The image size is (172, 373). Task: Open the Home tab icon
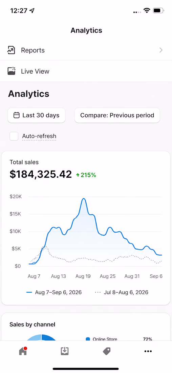click(23, 351)
